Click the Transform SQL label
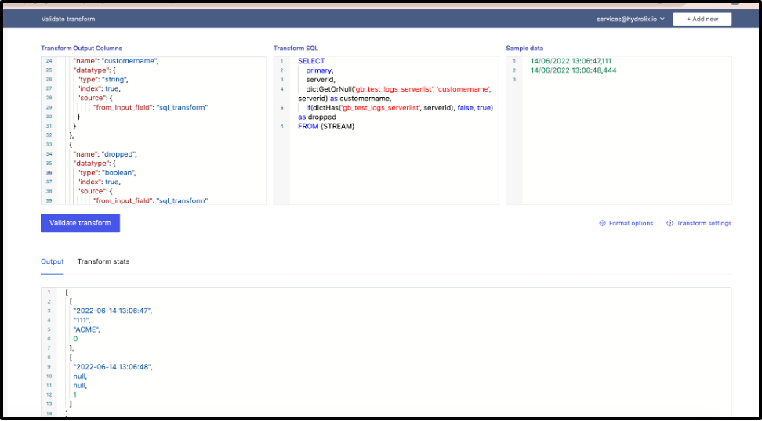 296,48
